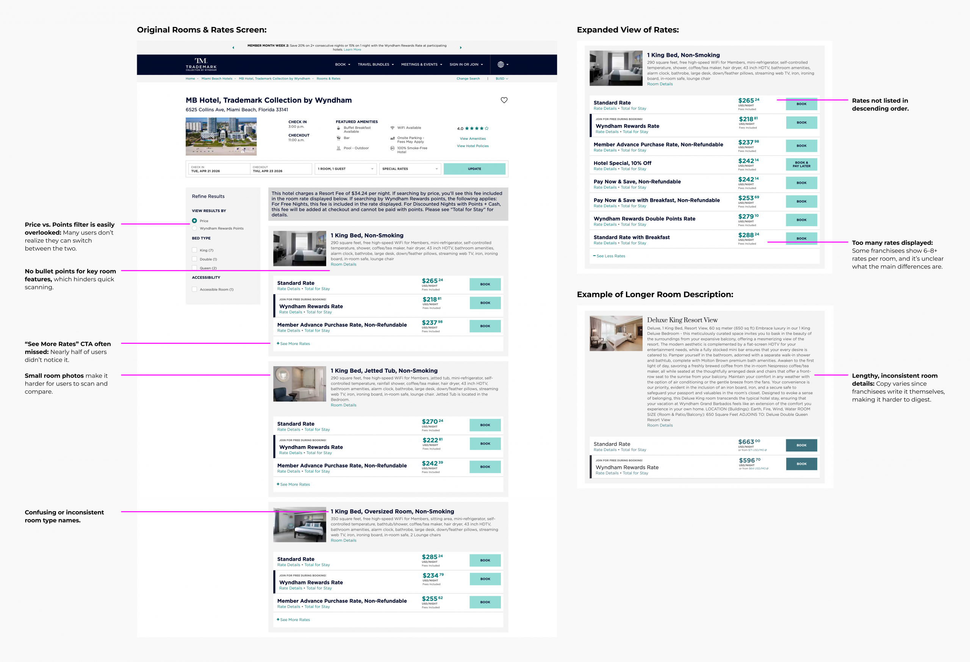Open the Miami Beach Hotels breadcrumb
The height and width of the screenshot is (662, 970).
pyautogui.click(x=217, y=78)
